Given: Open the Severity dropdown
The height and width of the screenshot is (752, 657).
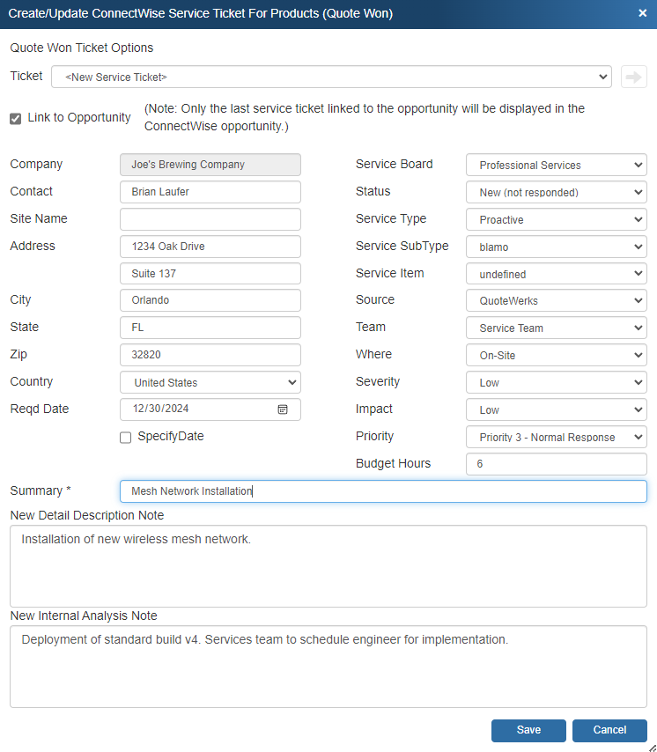Looking at the screenshot, I should 556,382.
